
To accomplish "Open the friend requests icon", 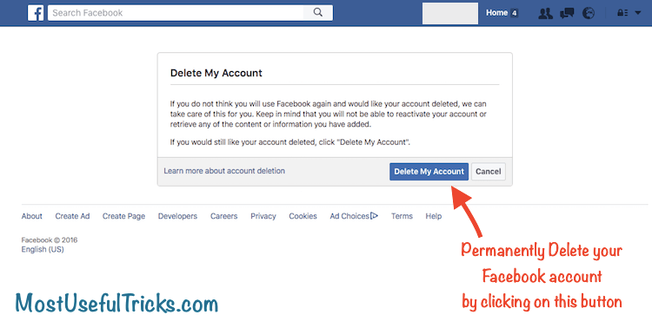I will 545,13.
